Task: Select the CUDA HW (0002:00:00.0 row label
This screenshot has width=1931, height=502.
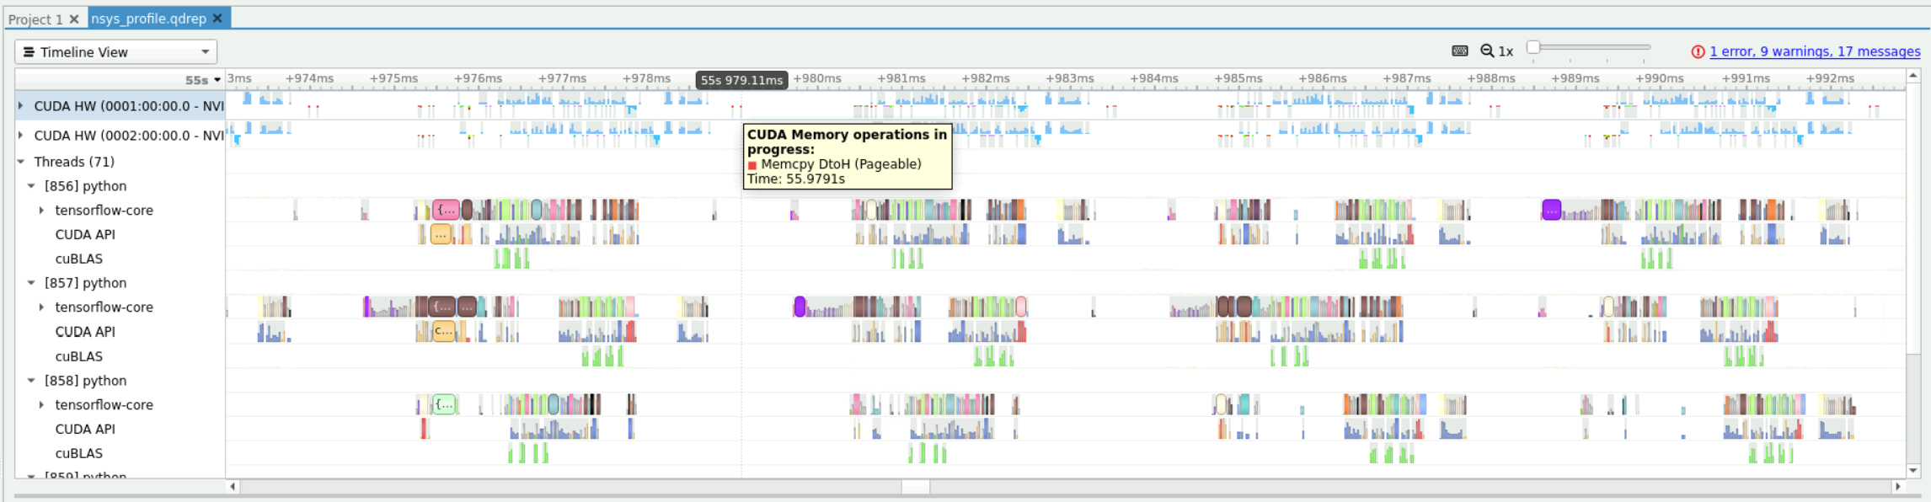Action: [x=129, y=135]
